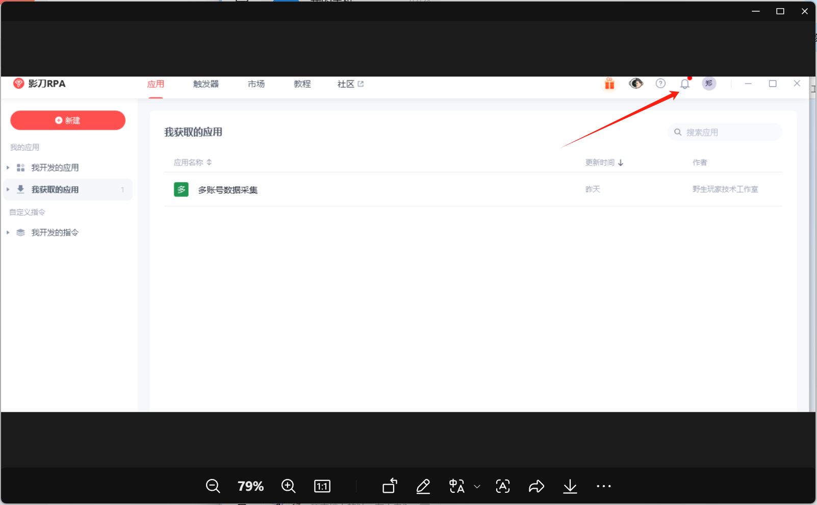Click the red 新建 button
The height and width of the screenshot is (505, 817).
pos(68,120)
